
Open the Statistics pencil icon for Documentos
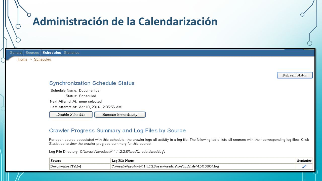304,166
